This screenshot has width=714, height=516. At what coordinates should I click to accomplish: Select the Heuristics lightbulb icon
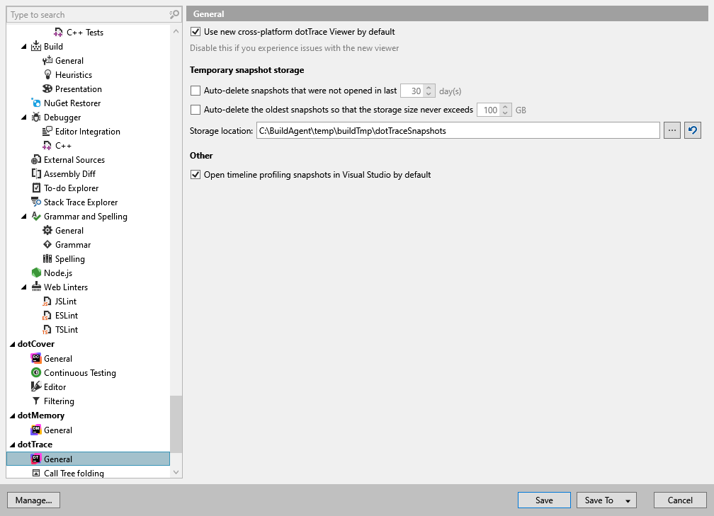[47, 74]
